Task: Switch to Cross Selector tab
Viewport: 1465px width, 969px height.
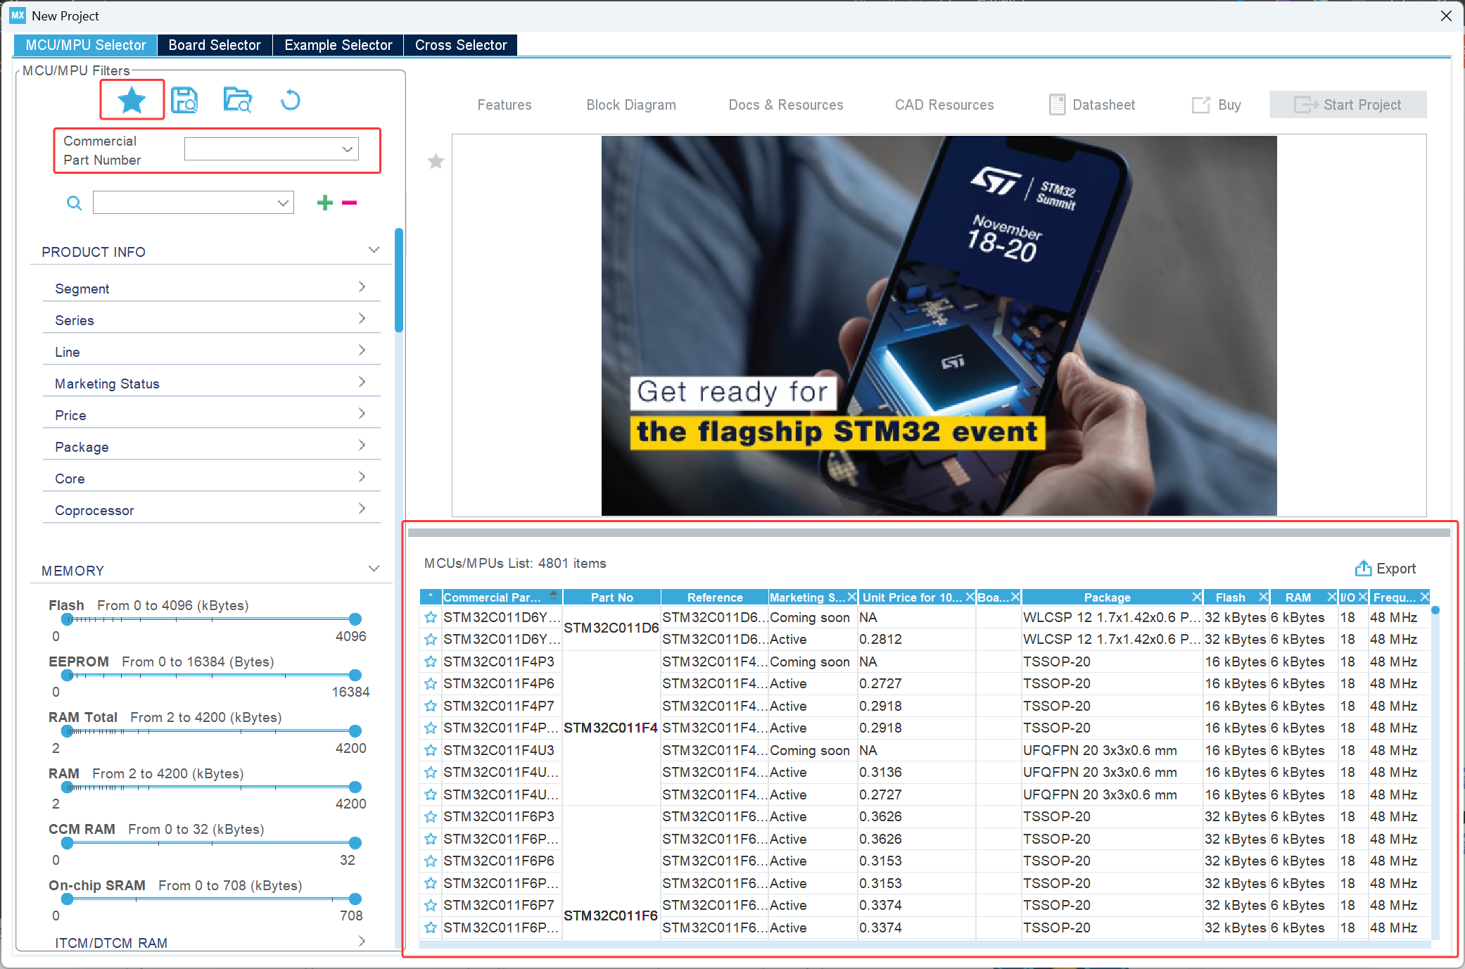Action: point(461,45)
